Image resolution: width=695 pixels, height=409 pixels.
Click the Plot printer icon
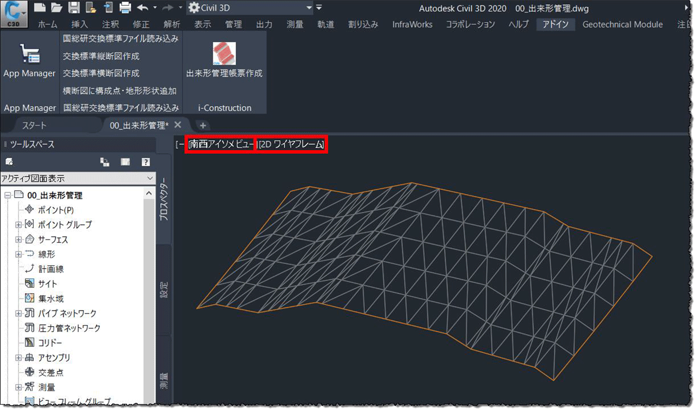tap(125, 8)
